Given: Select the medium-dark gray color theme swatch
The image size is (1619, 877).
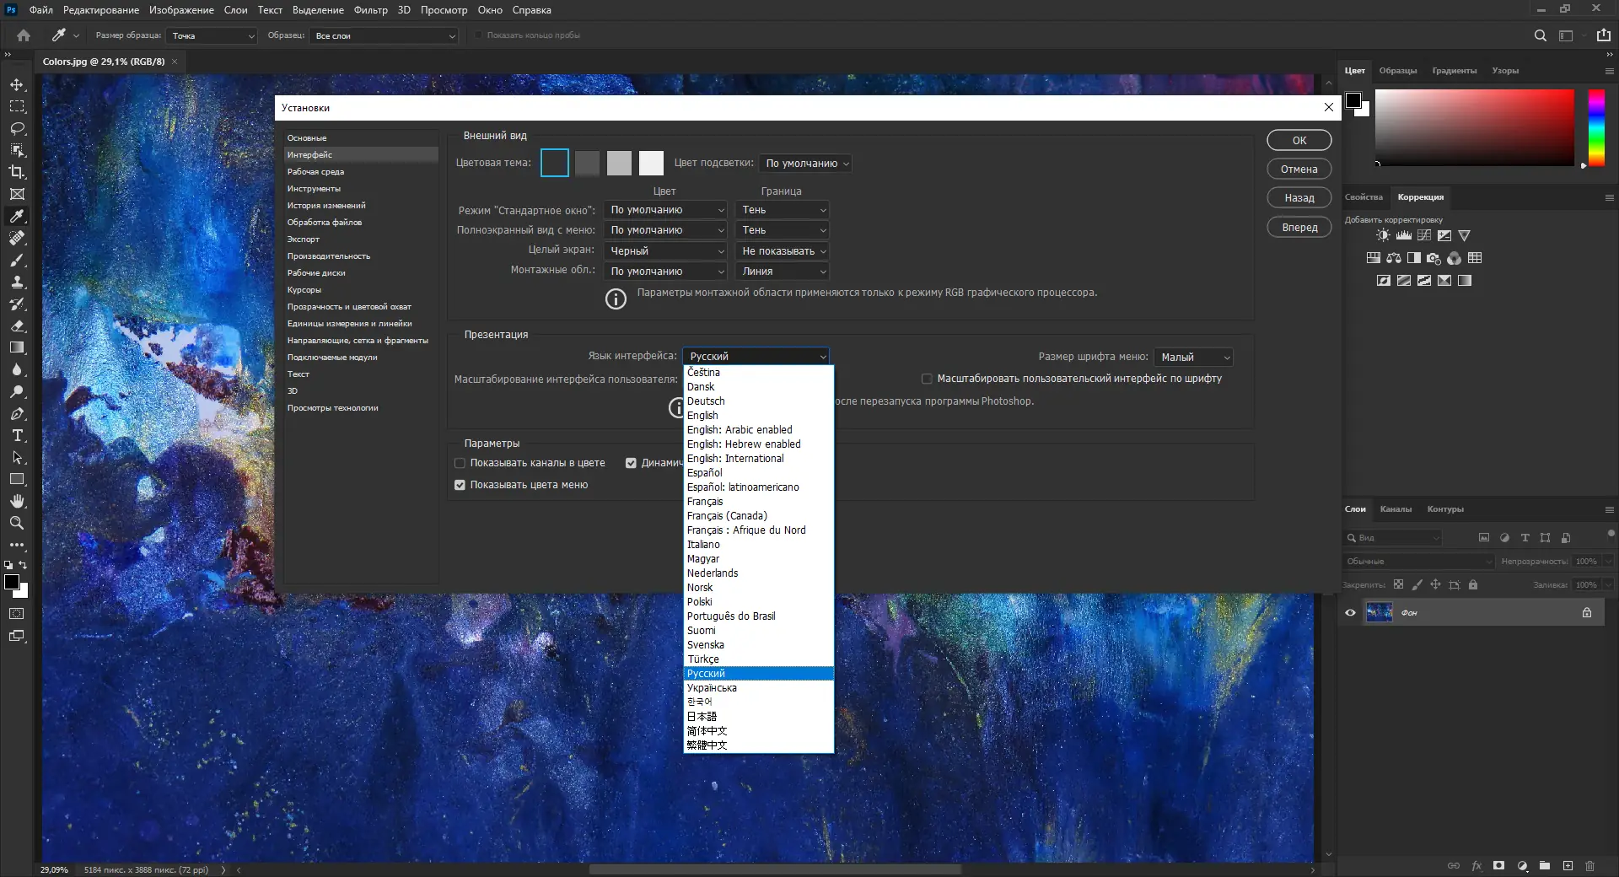Looking at the screenshot, I should tap(588, 164).
